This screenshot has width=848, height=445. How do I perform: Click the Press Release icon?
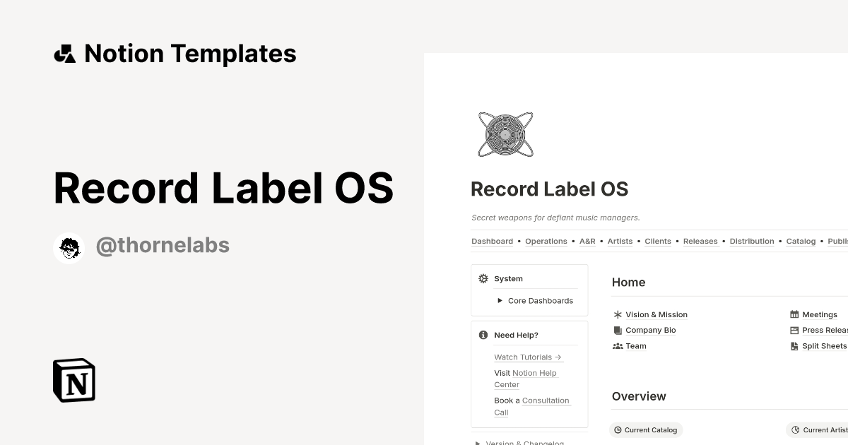[x=794, y=330]
